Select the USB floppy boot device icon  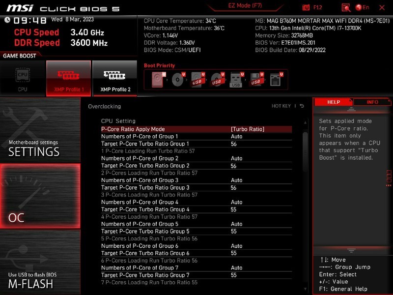pyautogui.click(x=255, y=79)
